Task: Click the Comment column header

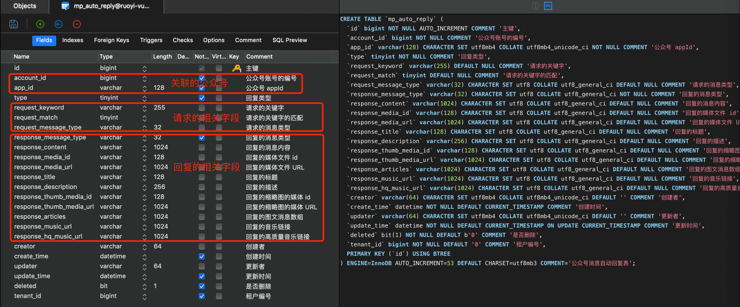Action: pos(259,56)
